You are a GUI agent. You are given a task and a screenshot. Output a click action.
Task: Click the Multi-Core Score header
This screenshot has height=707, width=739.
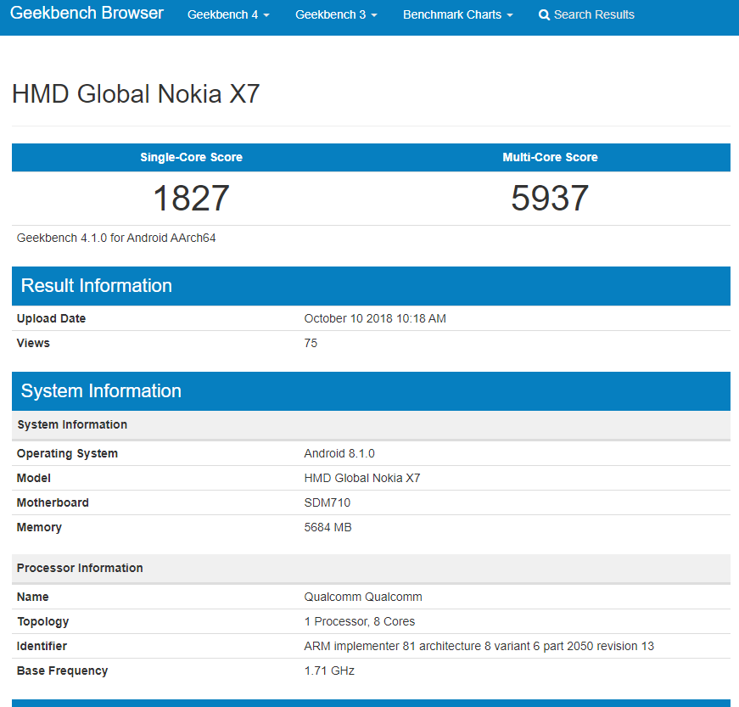(x=550, y=157)
